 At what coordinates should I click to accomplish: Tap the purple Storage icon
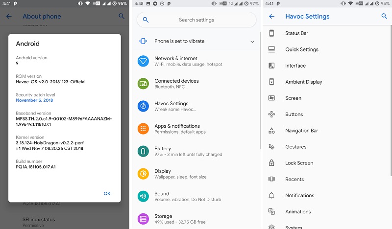click(x=143, y=219)
